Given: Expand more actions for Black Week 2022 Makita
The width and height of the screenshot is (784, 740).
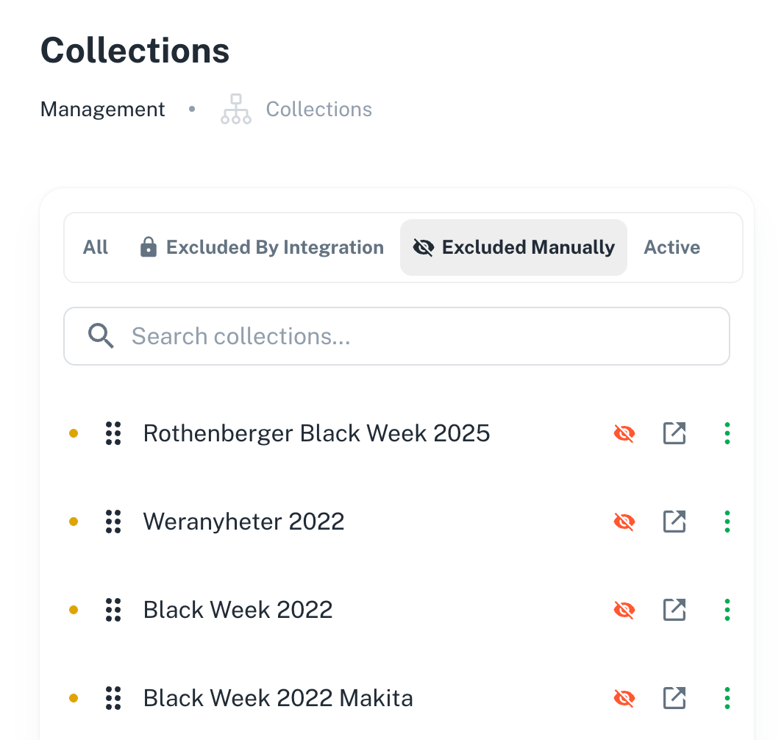Looking at the screenshot, I should (727, 698).
